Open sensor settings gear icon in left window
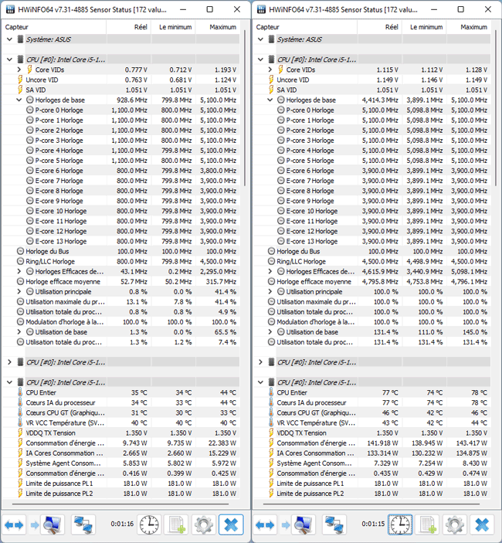 pyautogui.click(x=204, y=525)
